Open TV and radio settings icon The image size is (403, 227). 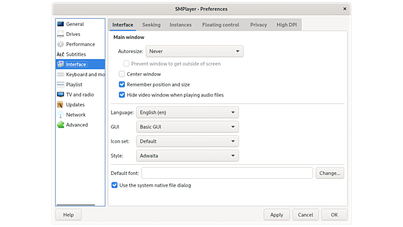pos(61,95)
